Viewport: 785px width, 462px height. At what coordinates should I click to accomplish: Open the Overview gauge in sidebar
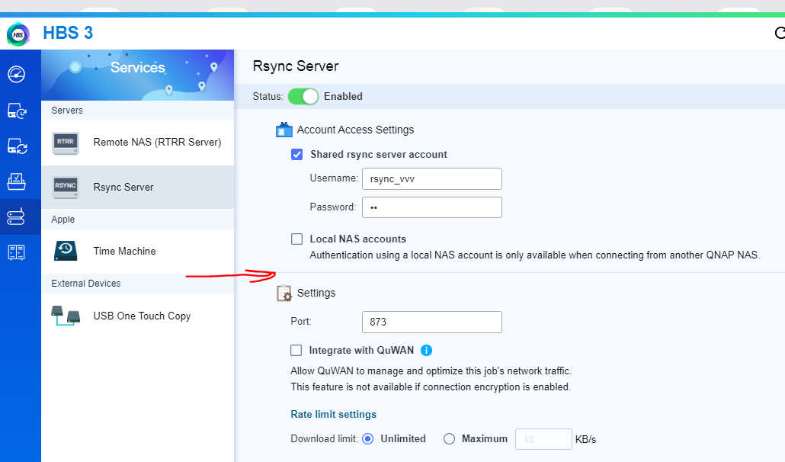[17, 75]
